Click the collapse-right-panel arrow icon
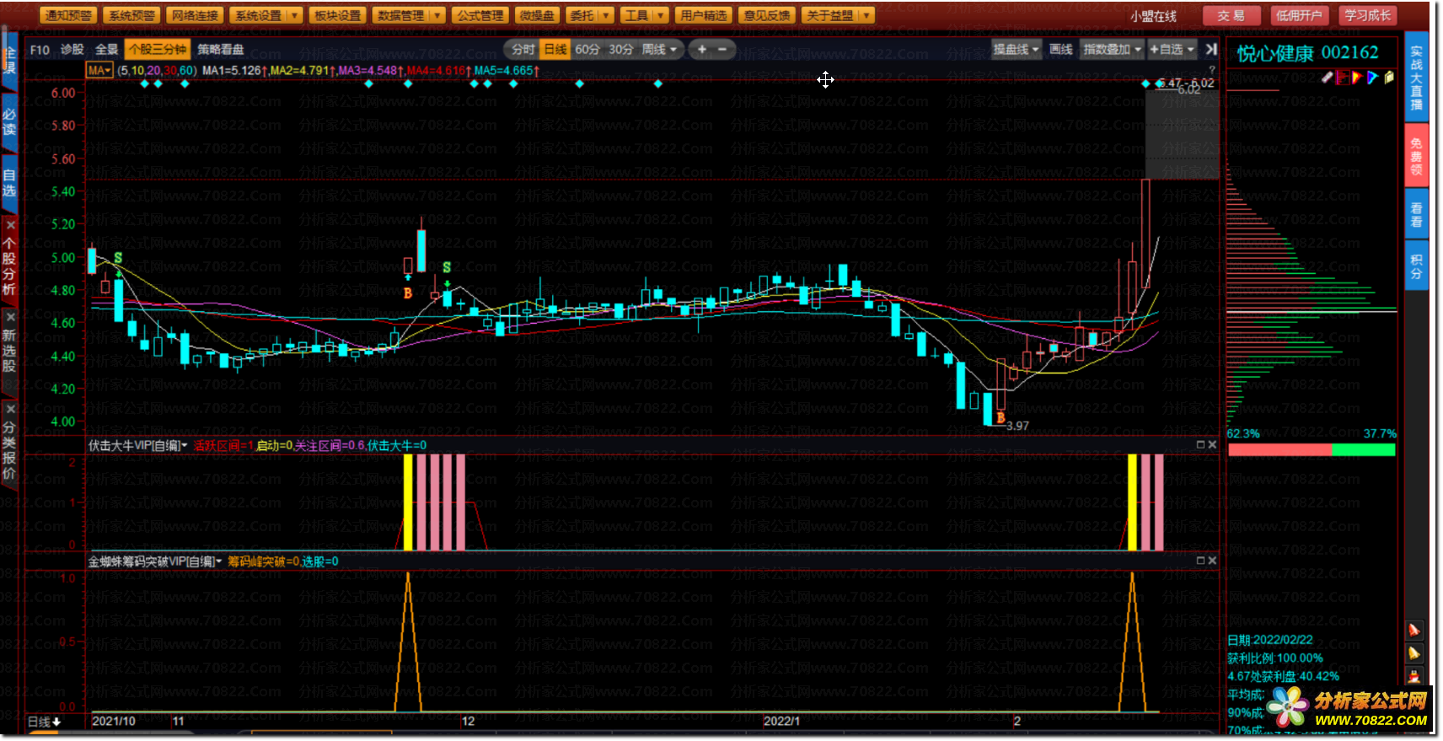This screenshot has width=1443, height=741. click(x=1211, y=50)
